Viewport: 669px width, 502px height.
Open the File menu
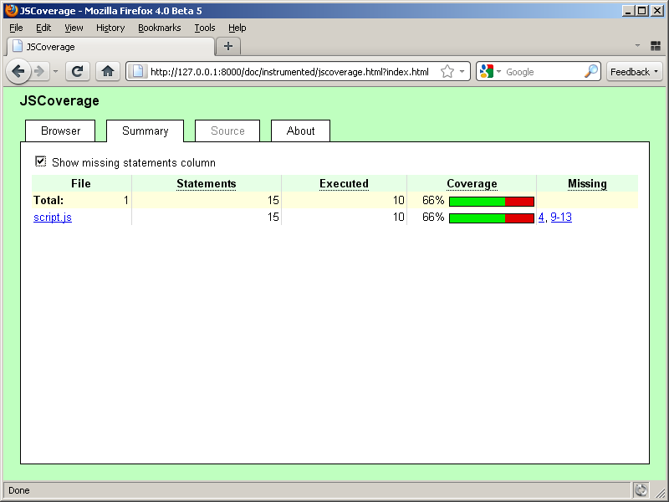[x=16, y=28]
